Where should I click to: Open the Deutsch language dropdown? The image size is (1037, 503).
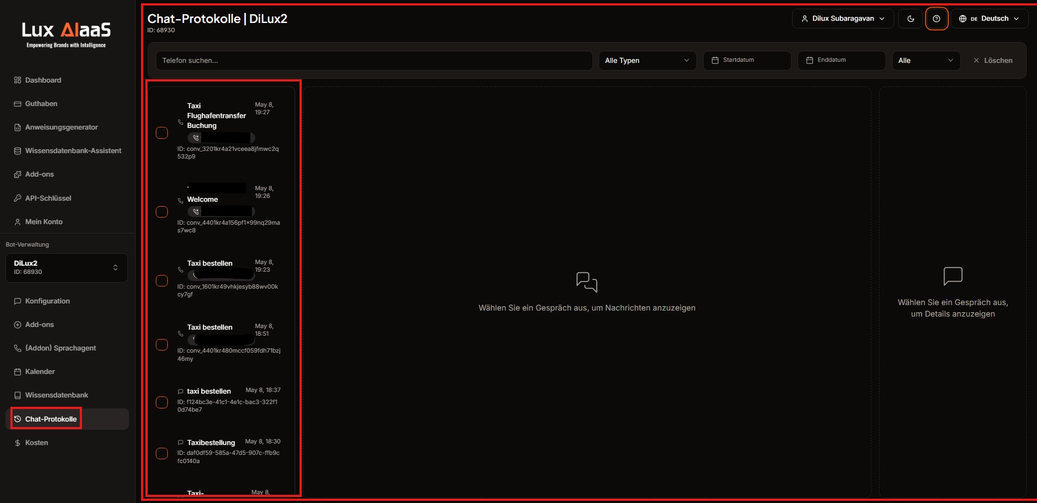989,19
